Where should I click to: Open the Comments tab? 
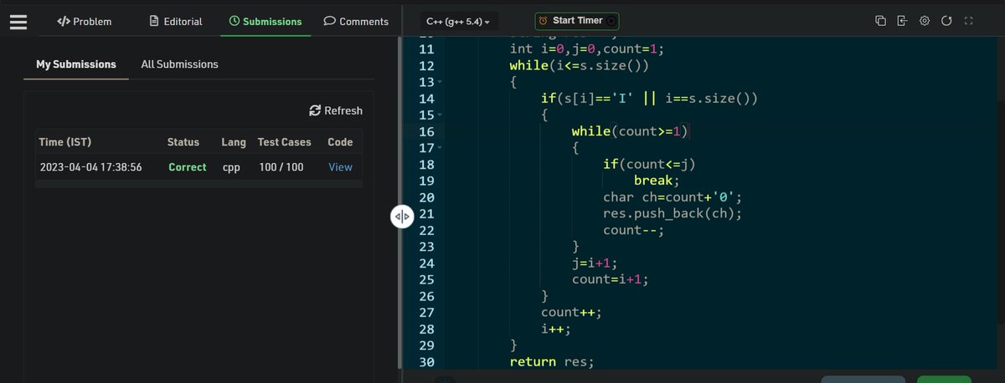click(356, 21)
